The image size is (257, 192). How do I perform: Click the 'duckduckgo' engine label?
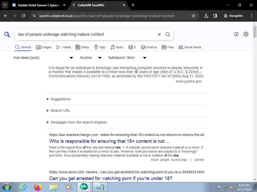179,160
